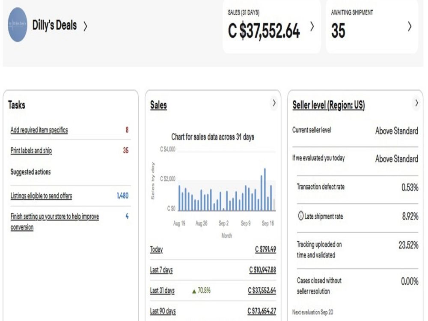Open the Seller level (Region: US) heading
This screenshot has height=321, width=428.
(x=329, y=105)
